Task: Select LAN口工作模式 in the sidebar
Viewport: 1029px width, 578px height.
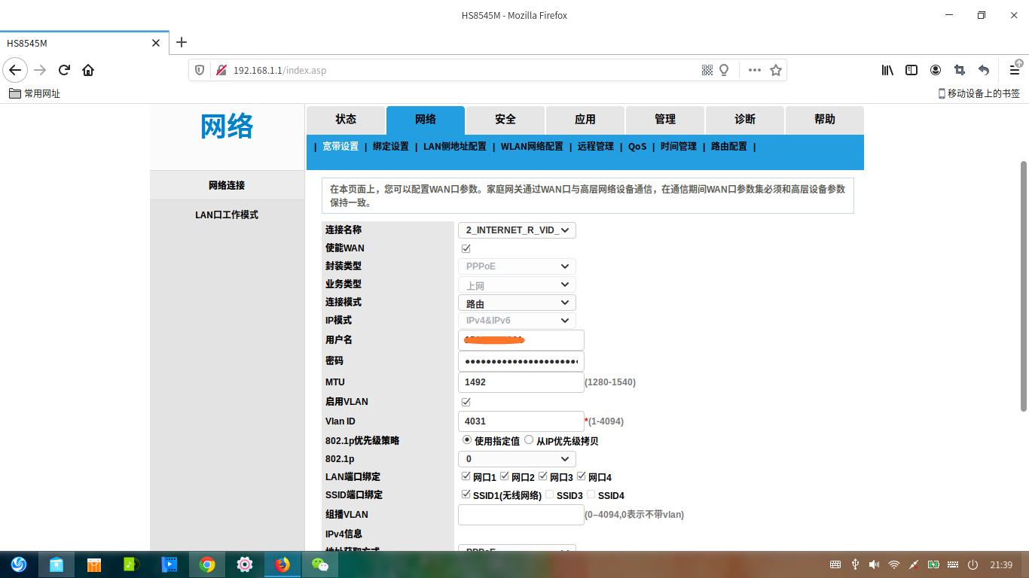Action: click(225, 214)
